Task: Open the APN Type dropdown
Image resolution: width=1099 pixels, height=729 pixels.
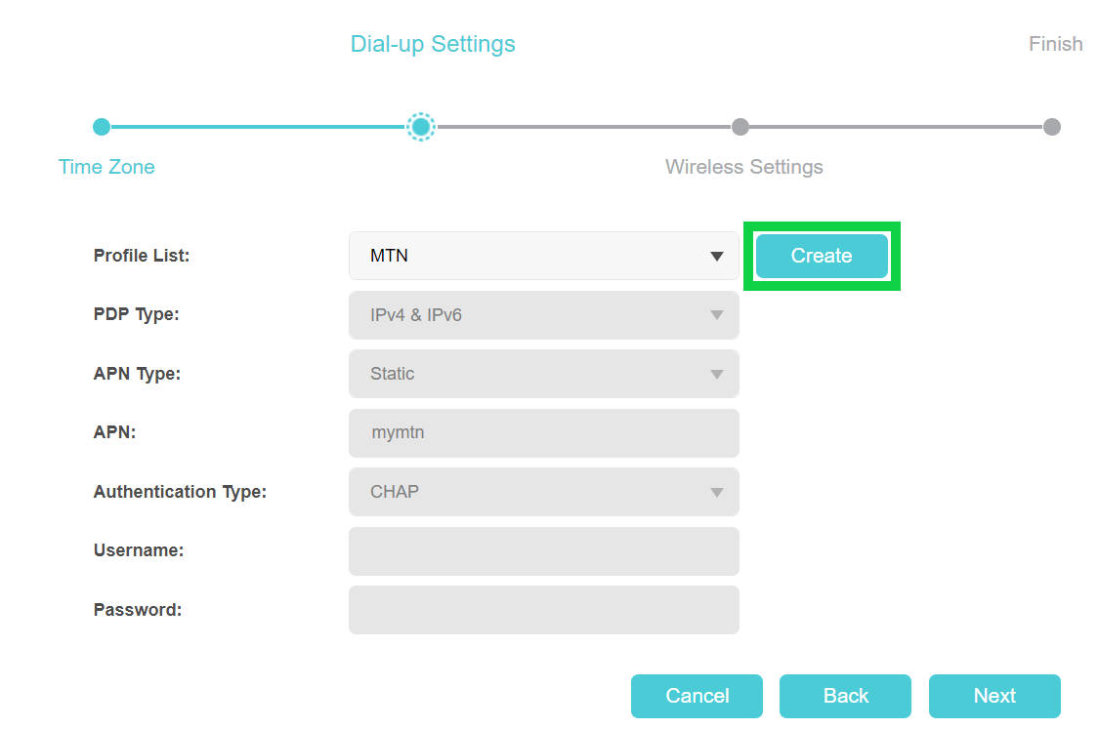Action: 542,374
